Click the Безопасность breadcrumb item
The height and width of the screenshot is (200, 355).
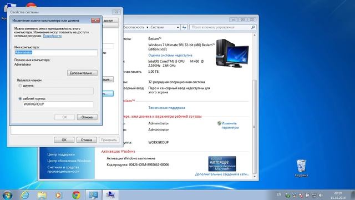click(134, 27)
